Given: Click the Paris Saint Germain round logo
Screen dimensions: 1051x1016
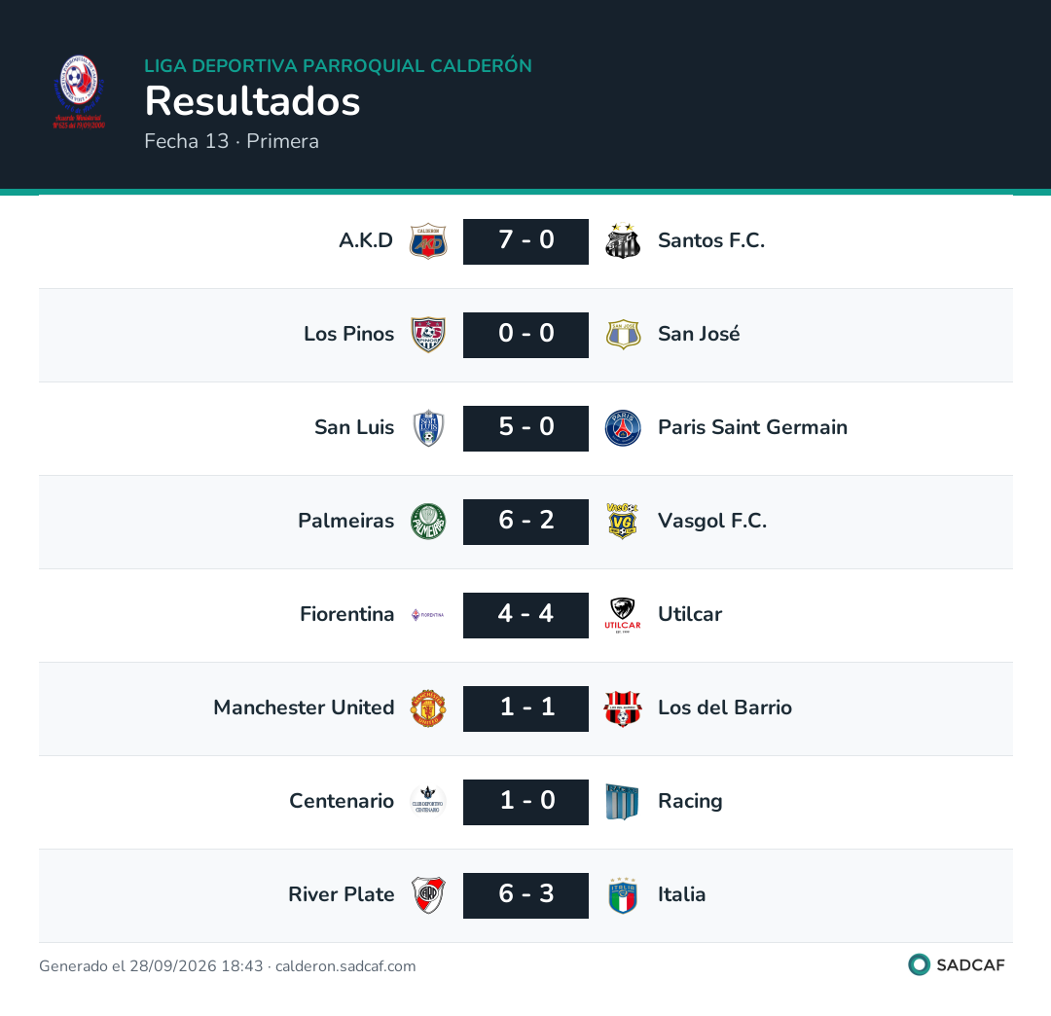Looking at the screenshot, I should point(623,428).
